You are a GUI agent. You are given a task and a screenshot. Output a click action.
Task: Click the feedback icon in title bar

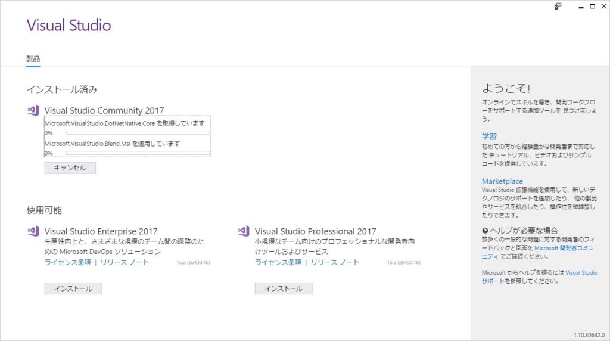tap(558, 6)
